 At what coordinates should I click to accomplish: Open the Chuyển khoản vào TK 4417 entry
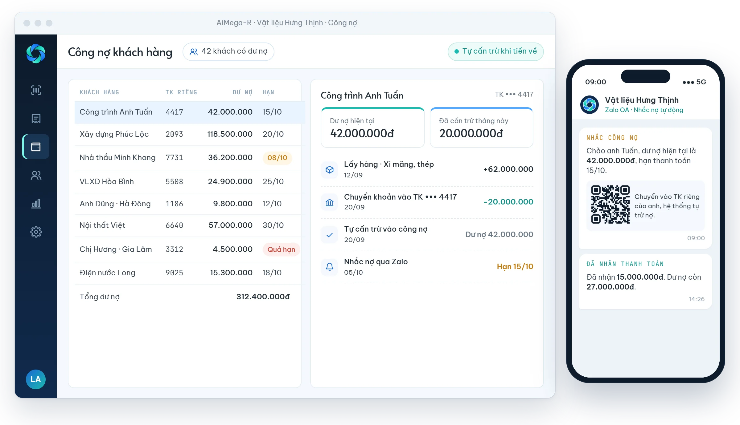[427, 202]
